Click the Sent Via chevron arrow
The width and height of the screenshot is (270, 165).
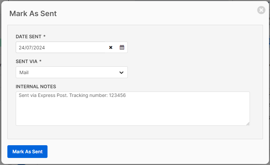[x=121, y=72]
